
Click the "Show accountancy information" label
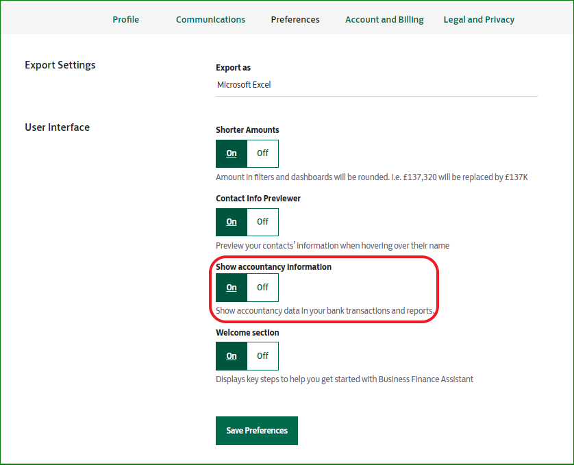click(273, 266)
